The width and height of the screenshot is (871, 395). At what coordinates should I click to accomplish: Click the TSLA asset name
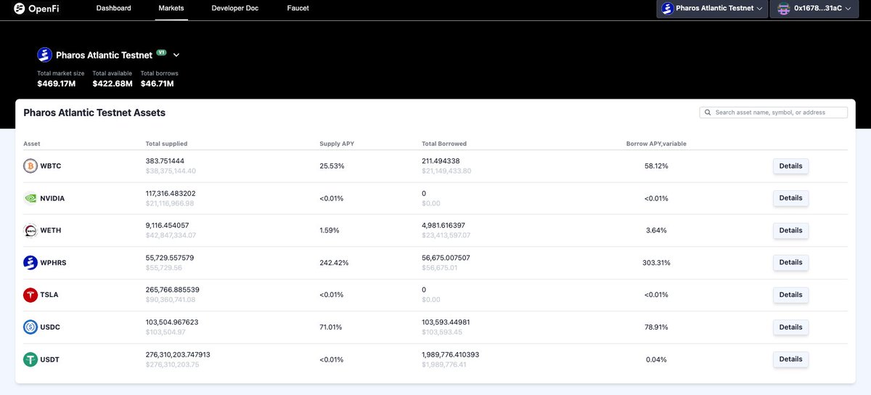click(x=49, y=295)
